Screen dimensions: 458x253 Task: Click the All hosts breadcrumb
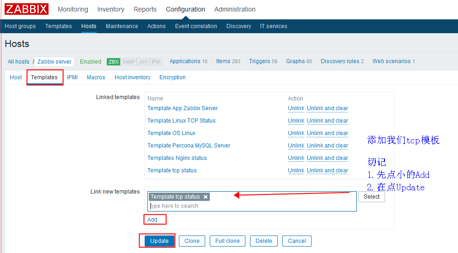18,62
